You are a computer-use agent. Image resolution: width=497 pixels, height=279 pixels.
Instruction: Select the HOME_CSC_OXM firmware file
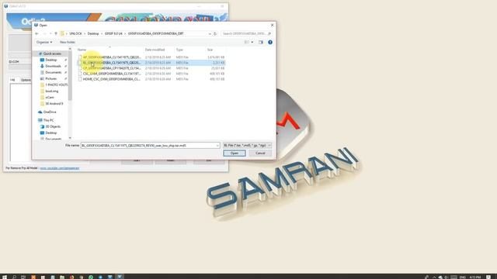click(151, 79)
